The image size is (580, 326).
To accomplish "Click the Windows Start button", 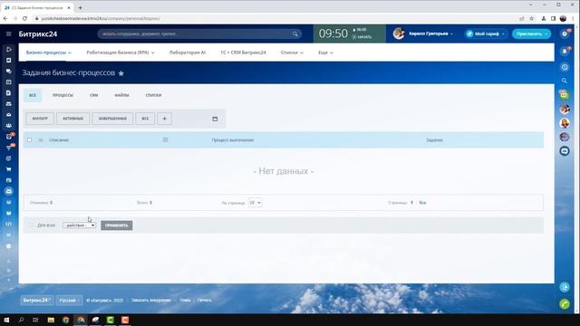I will click(x=6, y=320).
